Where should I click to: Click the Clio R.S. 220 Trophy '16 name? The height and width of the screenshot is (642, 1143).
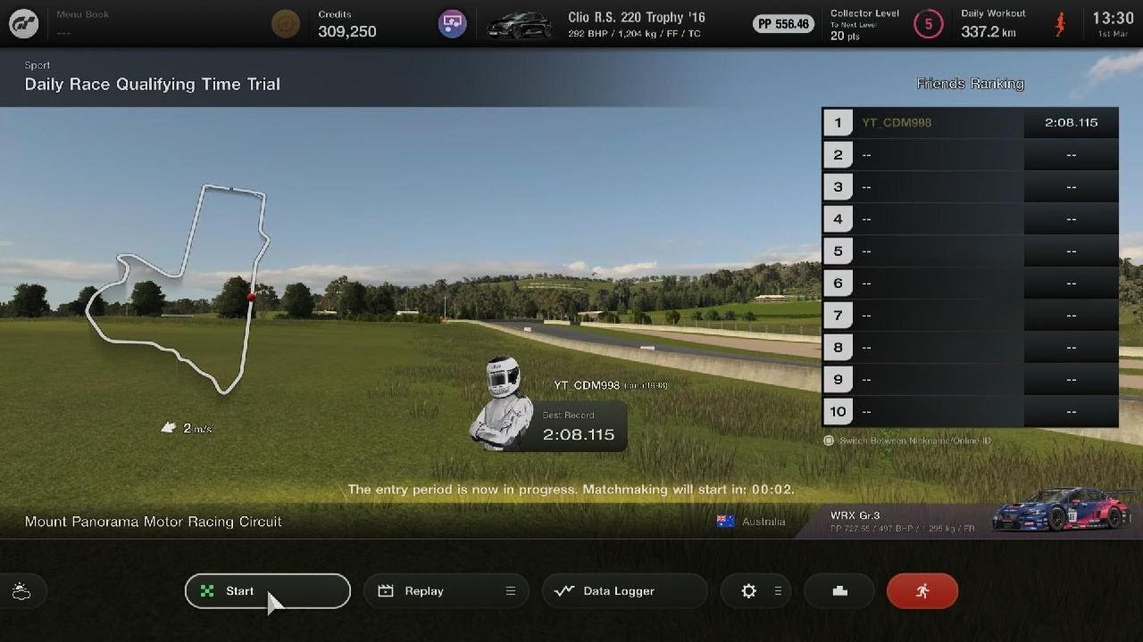pyautogui.click(x=636, y=18)
